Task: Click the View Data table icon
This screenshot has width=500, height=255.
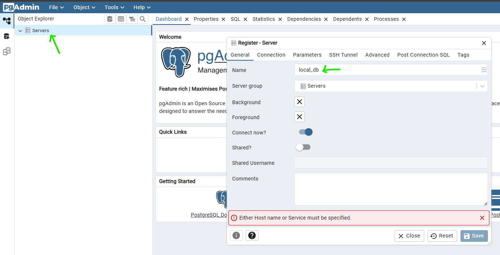Action: 121,19
